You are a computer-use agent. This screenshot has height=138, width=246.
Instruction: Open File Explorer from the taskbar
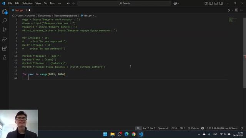click(x=112, y=134)
